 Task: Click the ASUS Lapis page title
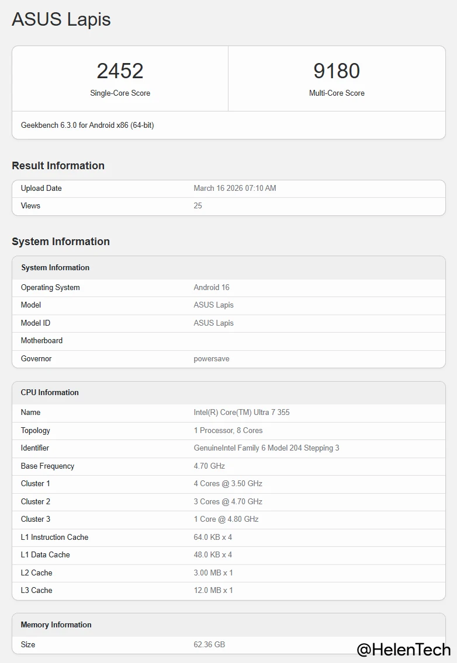(x=61, y=19)
